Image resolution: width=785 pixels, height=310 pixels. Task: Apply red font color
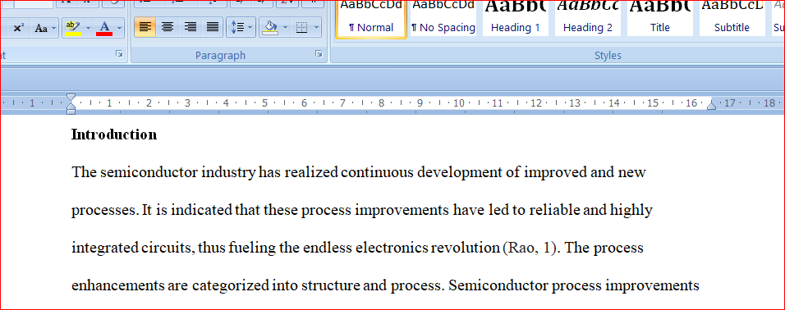[104, 28]
